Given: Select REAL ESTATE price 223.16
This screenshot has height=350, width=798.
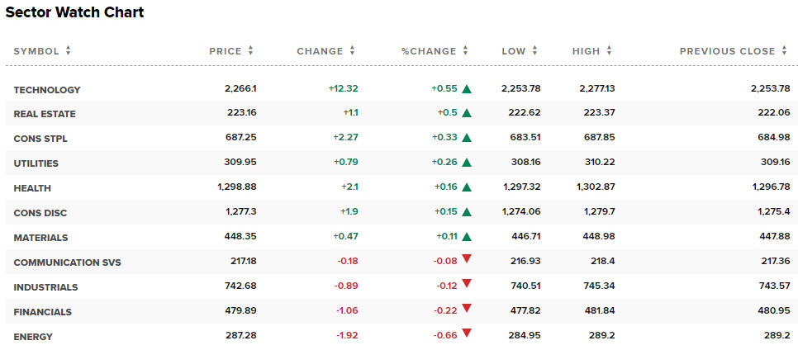Looking at the screenshot, I should click(x=242, y=113).
